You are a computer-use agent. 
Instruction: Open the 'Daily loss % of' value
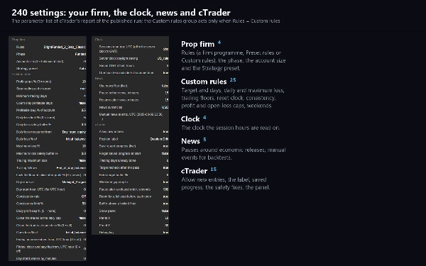coord(75,139)
